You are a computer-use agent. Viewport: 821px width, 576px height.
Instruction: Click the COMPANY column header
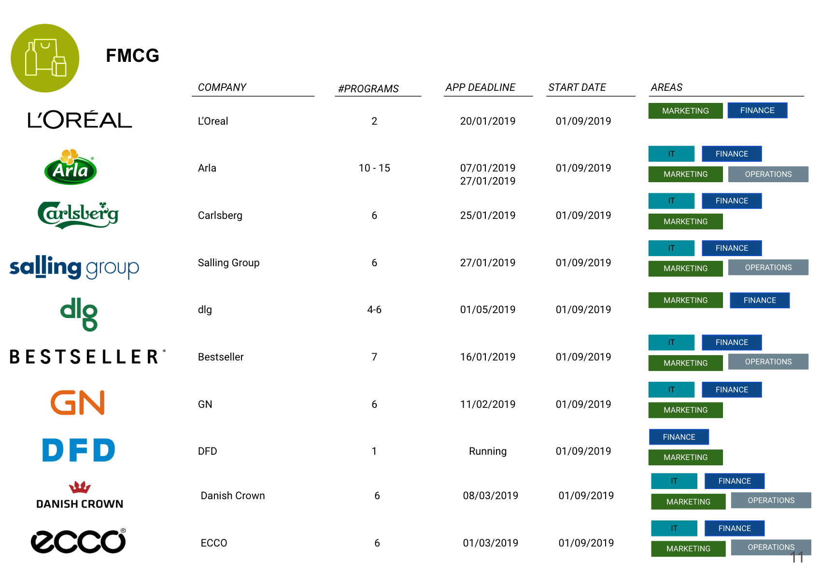(x=222, y=87)
